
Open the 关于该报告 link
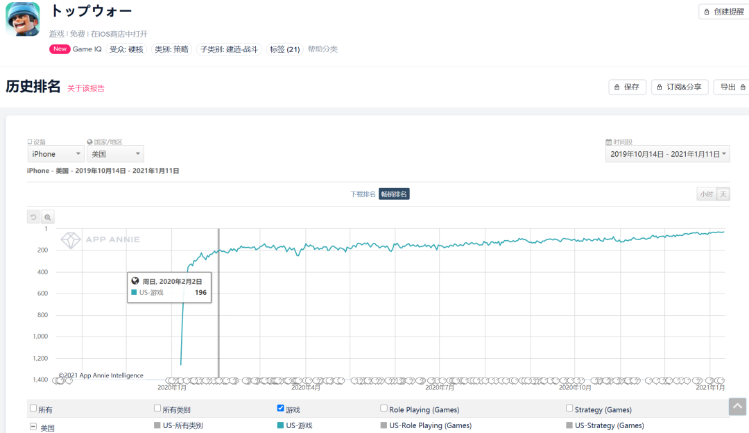pyautogui.click(x=86, y=88)
